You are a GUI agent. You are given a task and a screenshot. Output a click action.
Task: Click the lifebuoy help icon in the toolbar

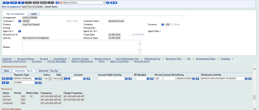pyautogui.click(x=61, y=3)
